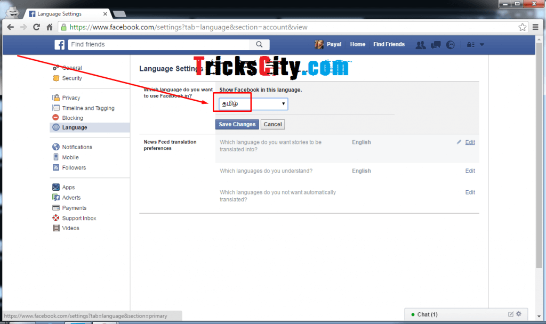Open Security settings section
Viewport: 546px width, 324px height.
coord(72,78)
